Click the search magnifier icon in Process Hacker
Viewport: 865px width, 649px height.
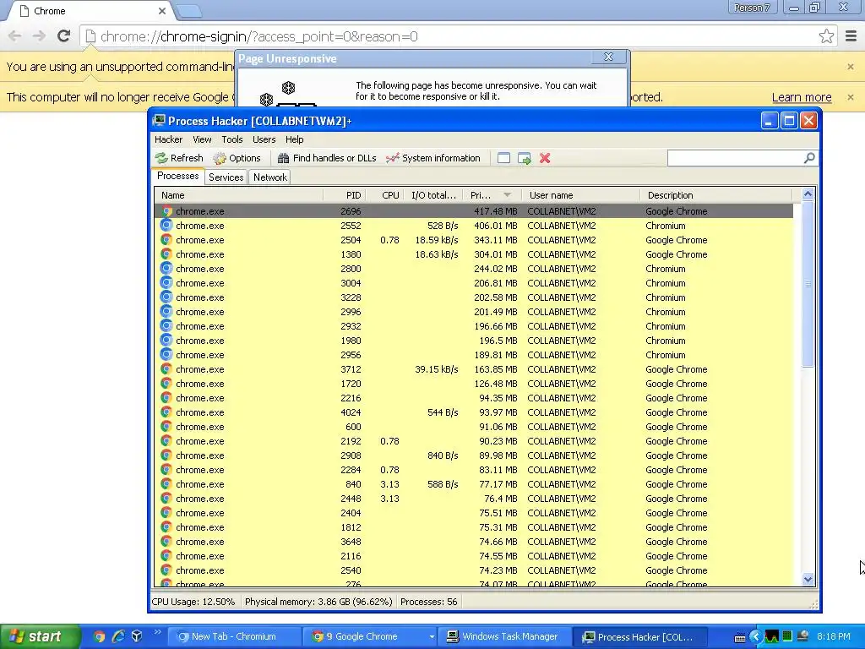pos(809,158)
